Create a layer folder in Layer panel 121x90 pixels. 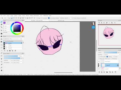(x=107, y=72)
